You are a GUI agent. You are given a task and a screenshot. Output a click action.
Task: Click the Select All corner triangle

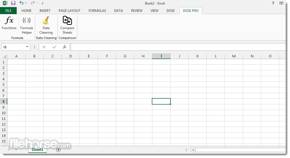pyautogui.click(x=5, y=56)
